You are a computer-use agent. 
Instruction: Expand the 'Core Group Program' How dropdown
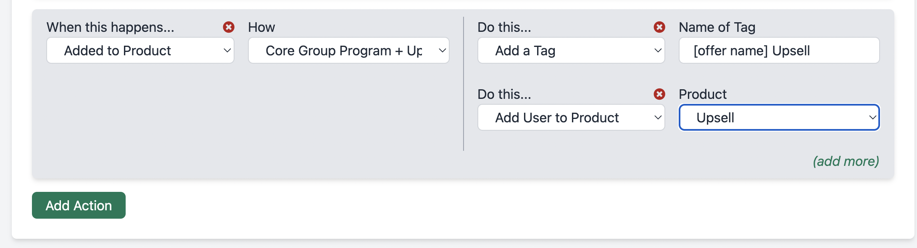pos(348,51)
